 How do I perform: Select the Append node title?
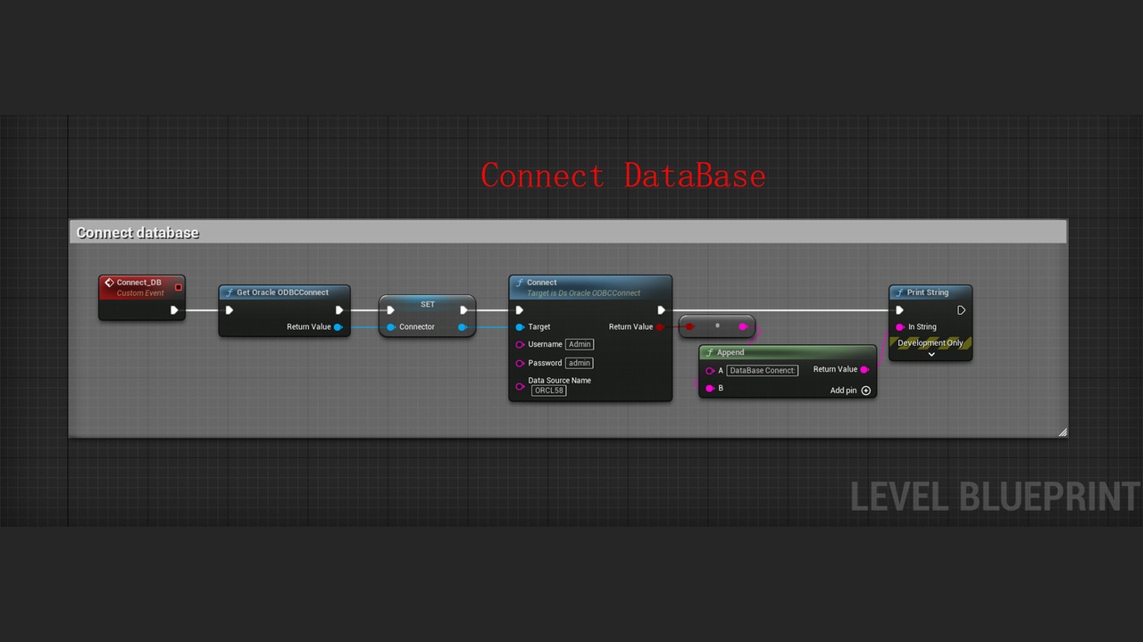730,352
